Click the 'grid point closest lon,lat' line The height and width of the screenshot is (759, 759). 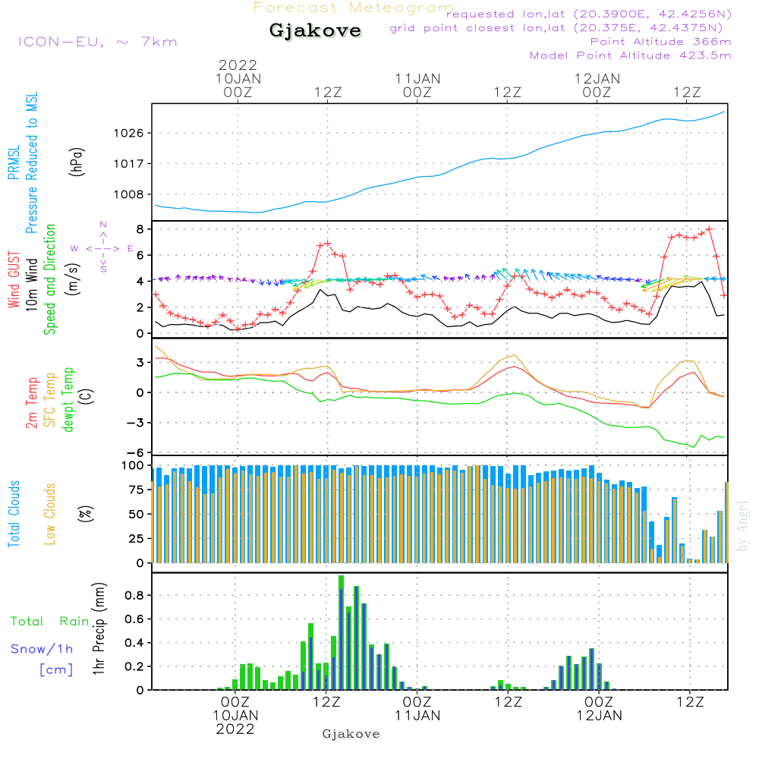(556, 28)
